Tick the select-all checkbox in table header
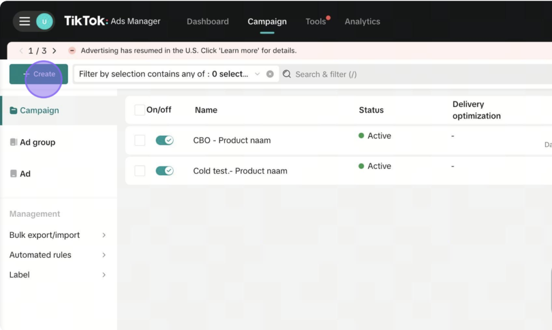The width and height of the screenshot is (552, 330). [140, 110]
